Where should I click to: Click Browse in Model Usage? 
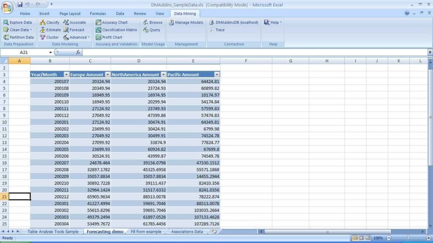153,22
